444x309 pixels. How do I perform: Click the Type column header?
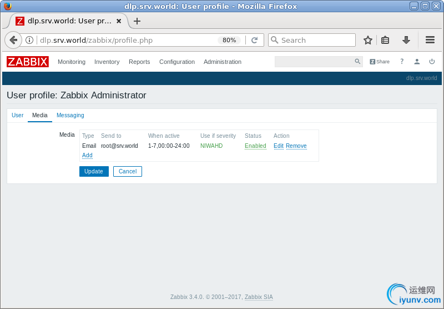[x=88, y=136]
